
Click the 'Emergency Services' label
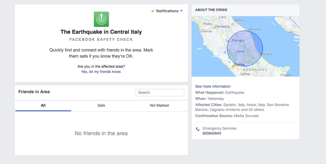click(220, 128)
